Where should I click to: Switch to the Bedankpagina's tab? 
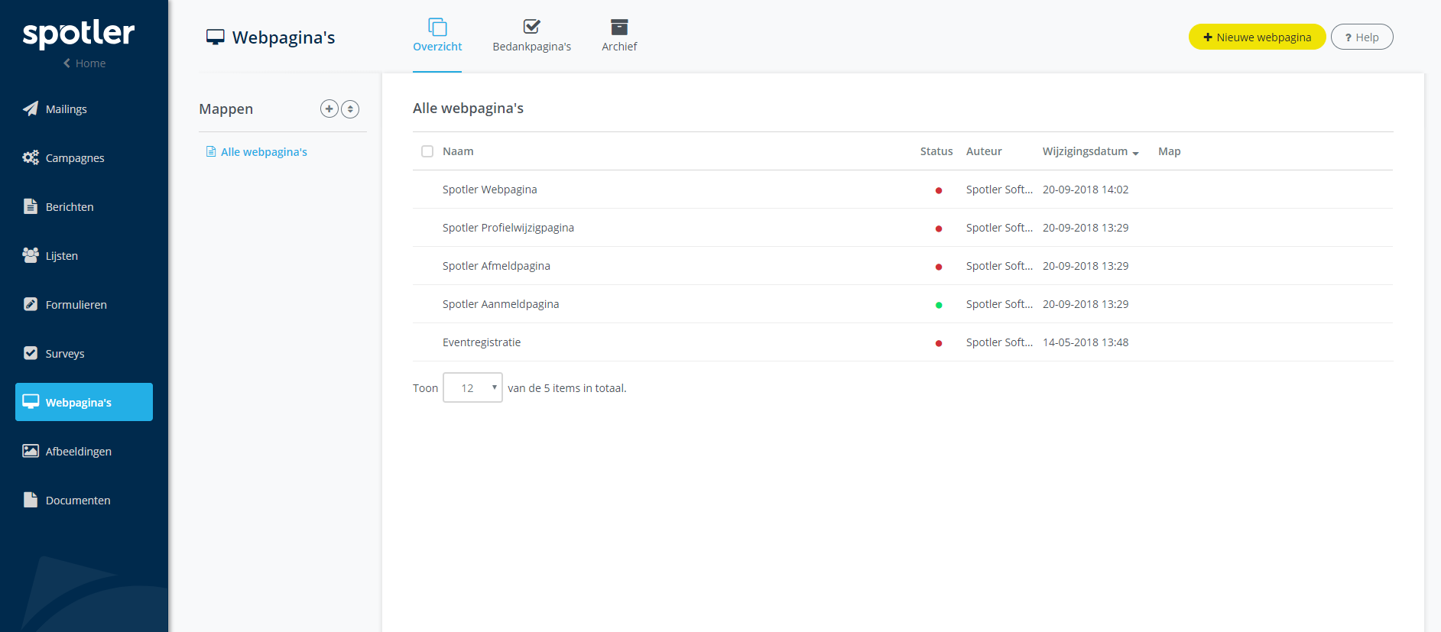531,36
